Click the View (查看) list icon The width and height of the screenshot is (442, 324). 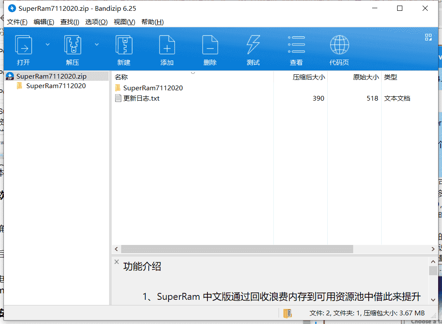tap(296, 44)
